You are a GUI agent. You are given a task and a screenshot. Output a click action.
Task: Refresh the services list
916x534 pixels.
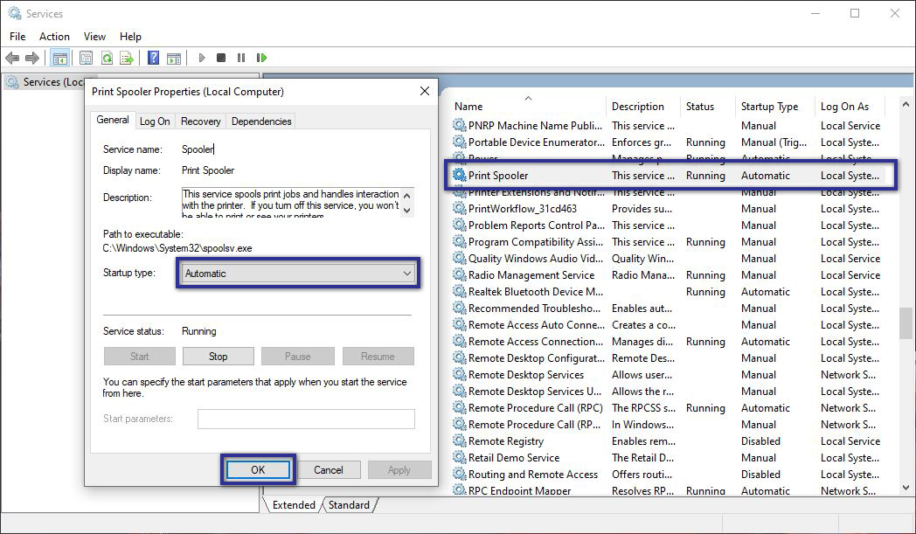tap(107, 58)
